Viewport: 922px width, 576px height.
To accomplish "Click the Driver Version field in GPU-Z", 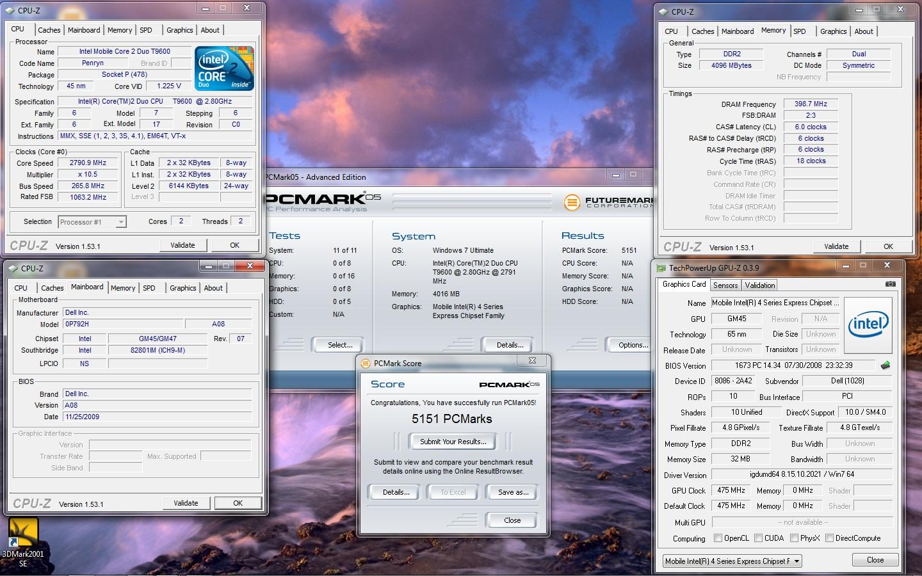I will click(802, 474).
